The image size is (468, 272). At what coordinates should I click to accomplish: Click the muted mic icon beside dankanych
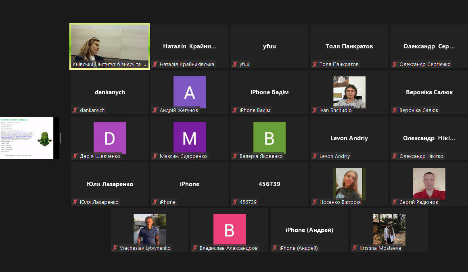[x=75, y=110]
